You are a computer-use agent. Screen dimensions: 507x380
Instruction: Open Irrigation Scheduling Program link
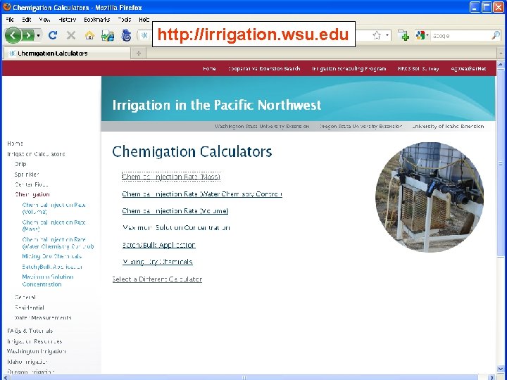pyautogui.click(x=349, y=68)
